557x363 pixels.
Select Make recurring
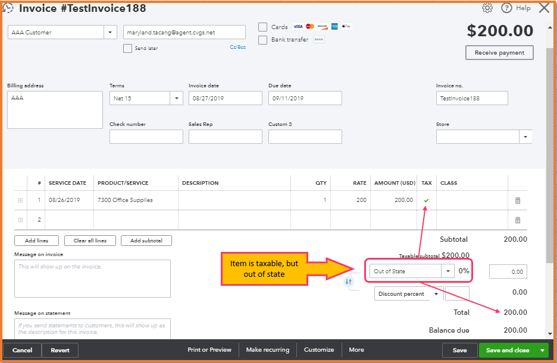(x=268, y=350)
